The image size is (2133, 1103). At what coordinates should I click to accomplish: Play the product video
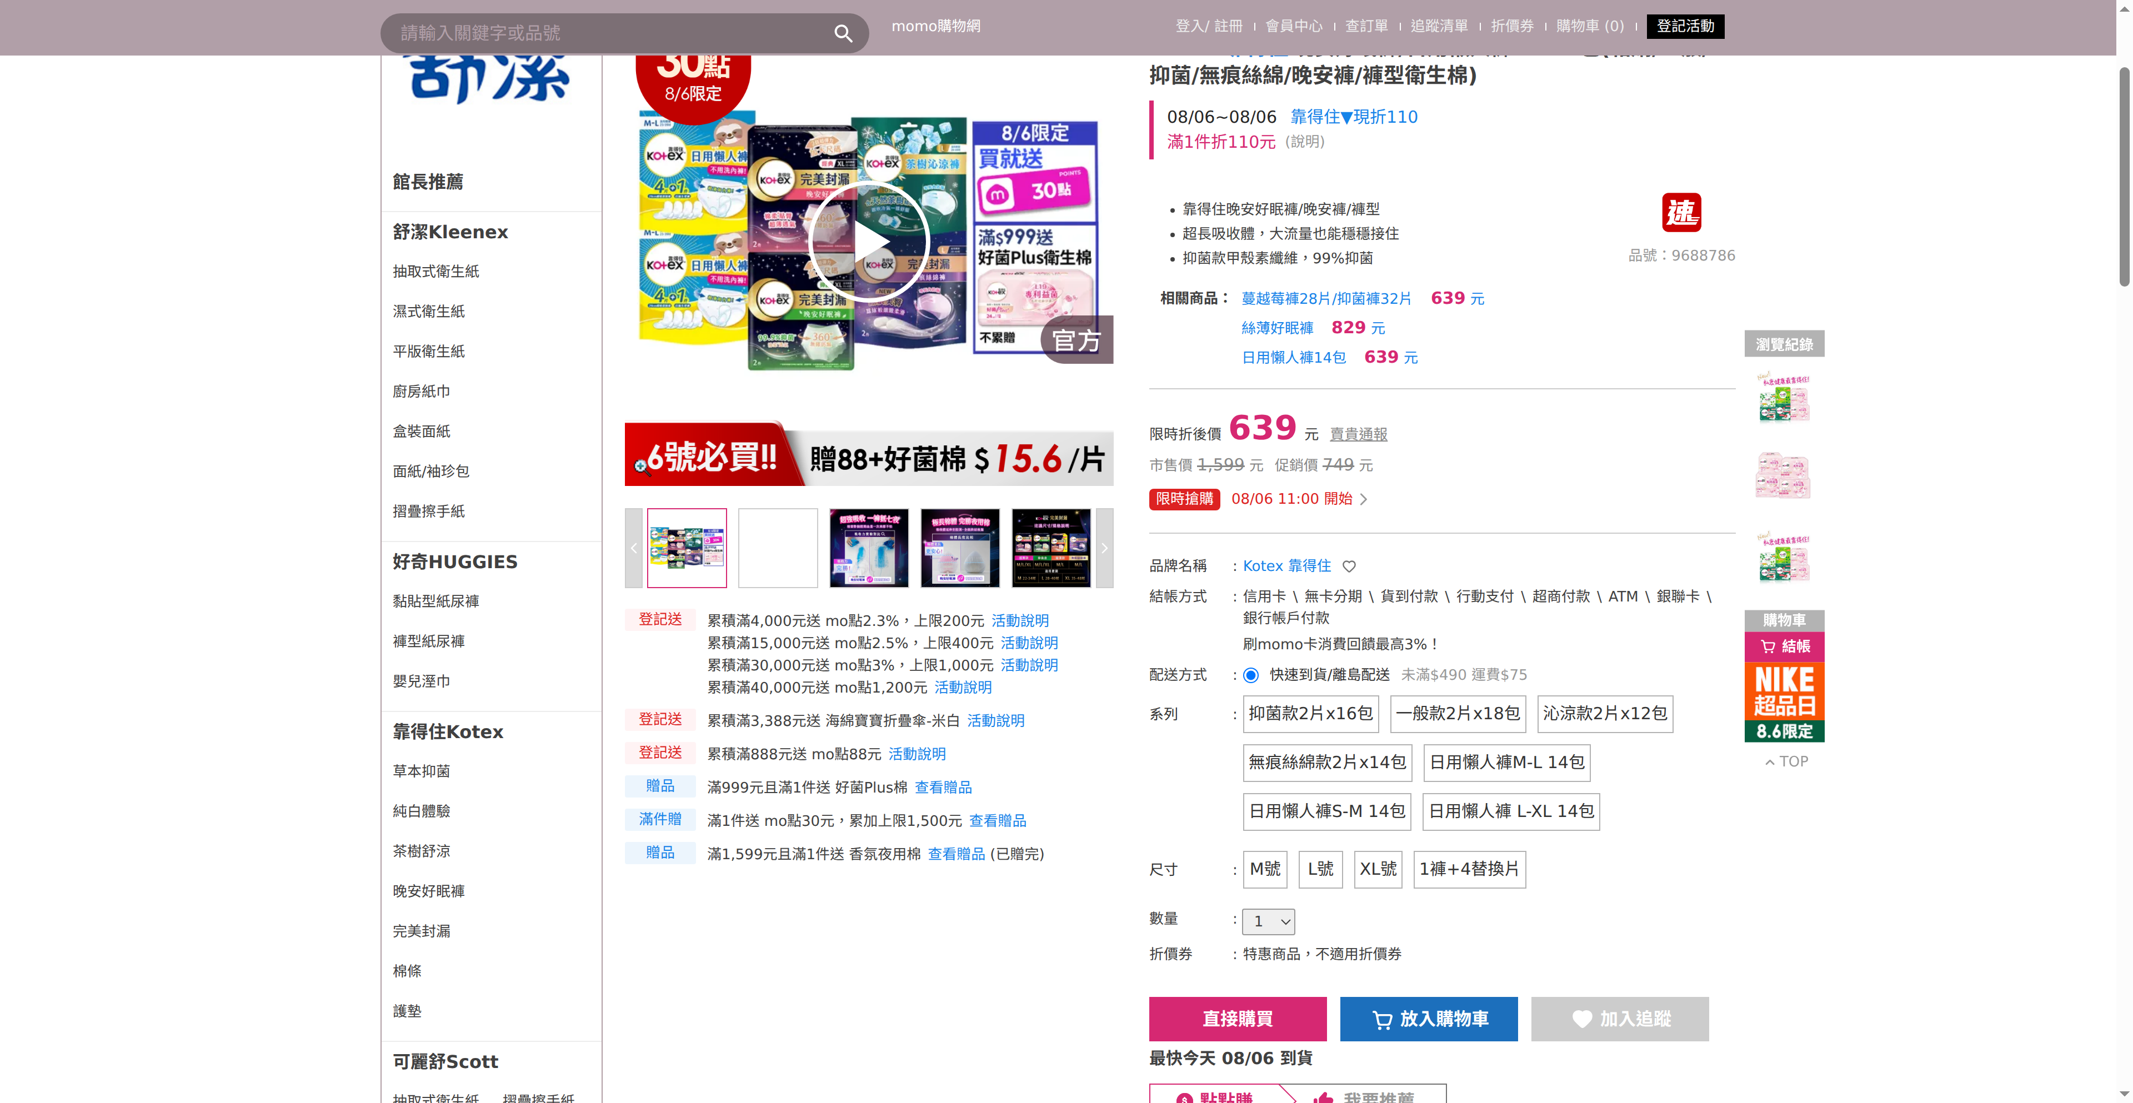[x=869, y=242]
